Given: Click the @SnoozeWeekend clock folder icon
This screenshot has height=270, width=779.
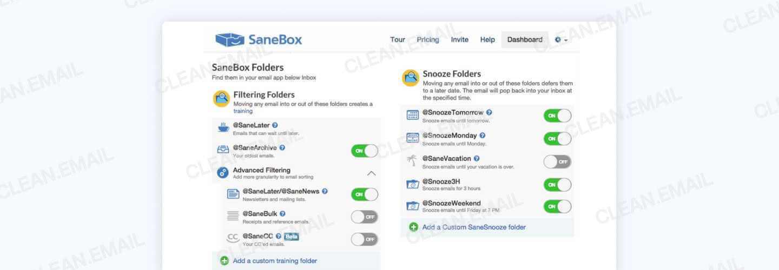Looking at the screenshot, I should click(413, 206).
